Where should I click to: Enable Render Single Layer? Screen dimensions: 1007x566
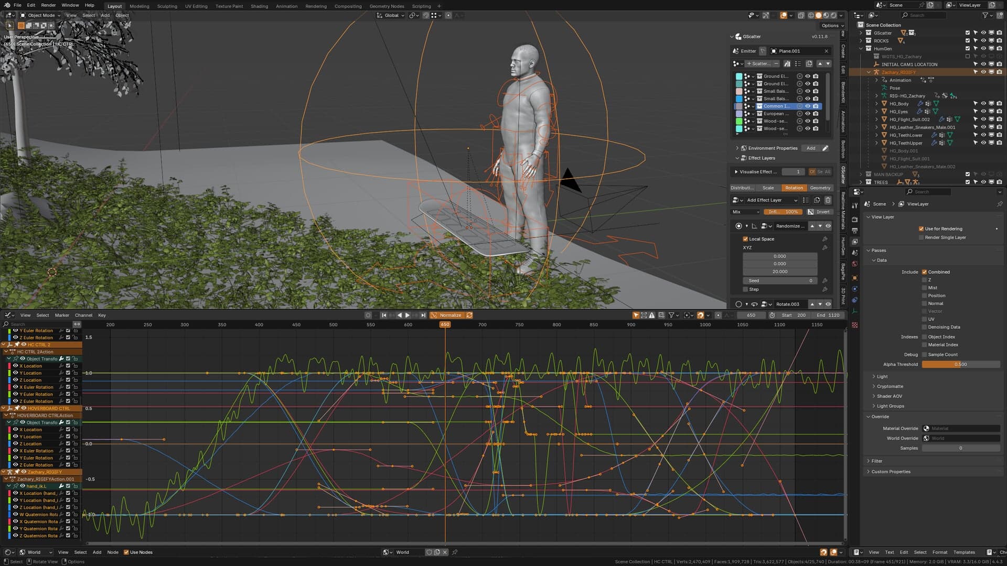tap(921, 237)
